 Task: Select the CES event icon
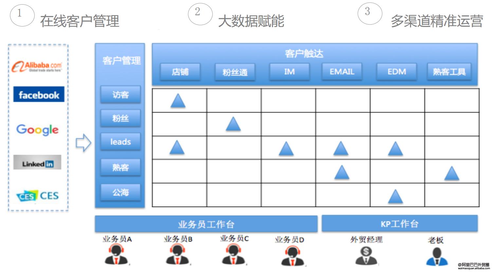point(37,195)
